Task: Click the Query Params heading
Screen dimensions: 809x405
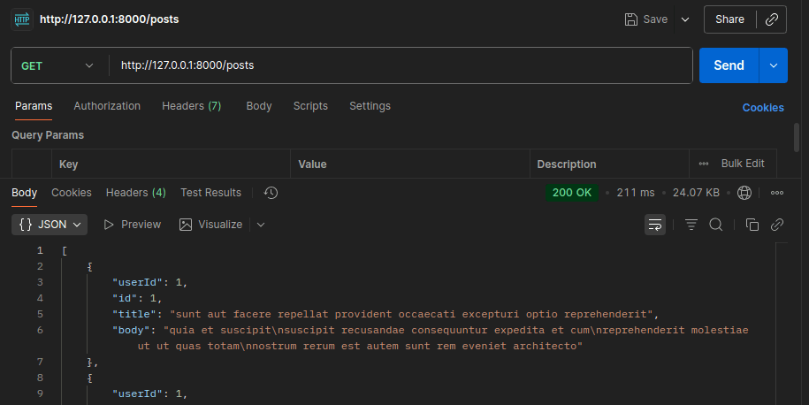Action: point(48,135)
